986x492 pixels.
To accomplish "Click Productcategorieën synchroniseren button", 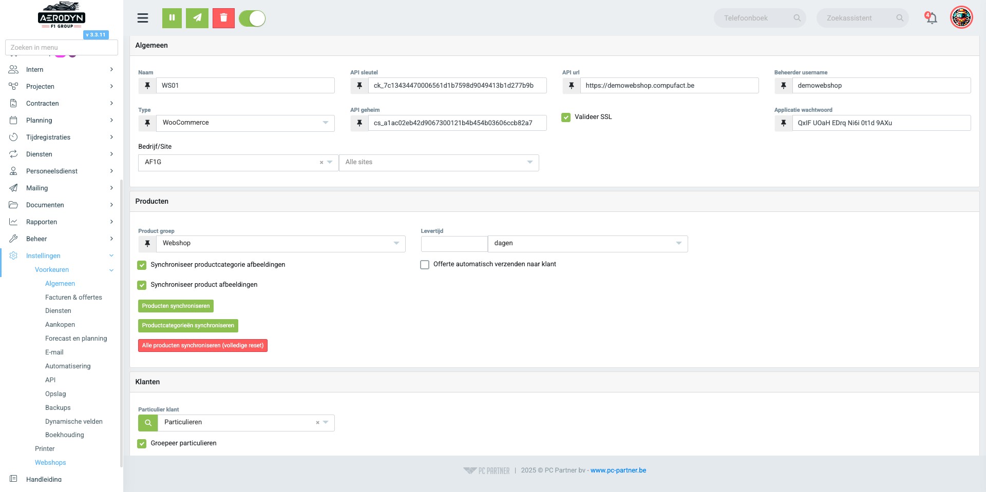I will [188, 326].
